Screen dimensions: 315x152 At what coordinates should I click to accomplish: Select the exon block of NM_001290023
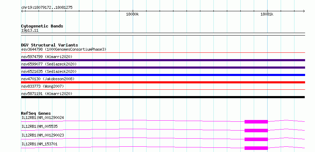coord(256,139)
